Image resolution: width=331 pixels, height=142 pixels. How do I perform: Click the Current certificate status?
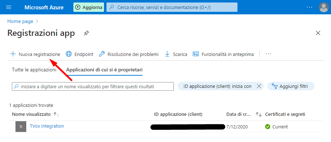pos(280,127)
